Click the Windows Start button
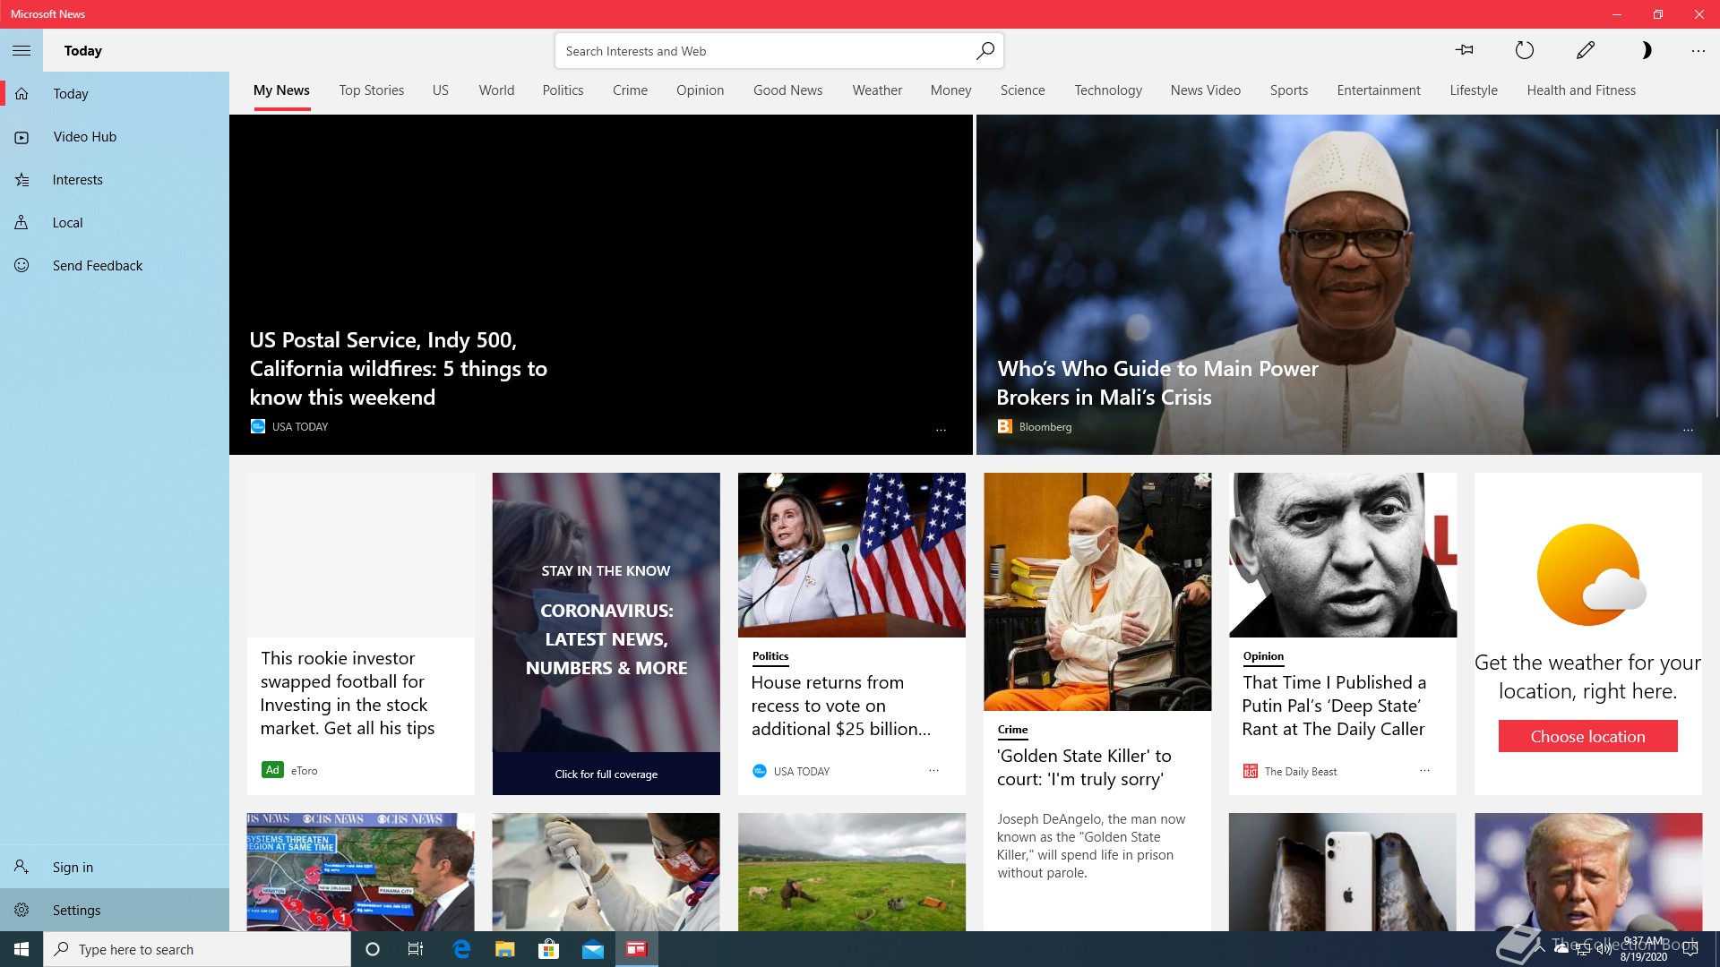Image resolution: width=1720 pixels, height=967 pixels. [21, 949]
